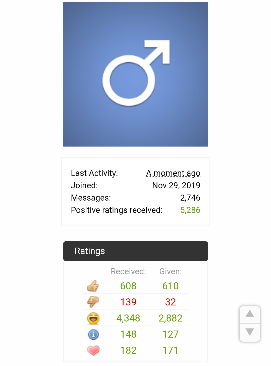Open the 182 received heart ratings
Screen dimensions: 271x366
128,350
